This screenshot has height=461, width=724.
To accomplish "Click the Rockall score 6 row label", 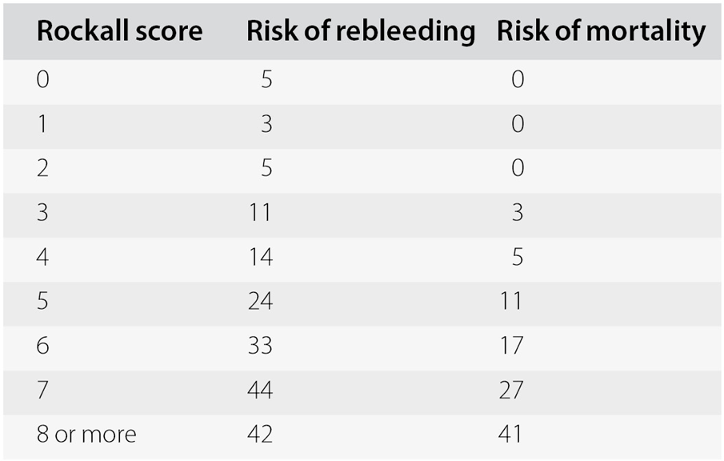I will [x=42, y=346].
